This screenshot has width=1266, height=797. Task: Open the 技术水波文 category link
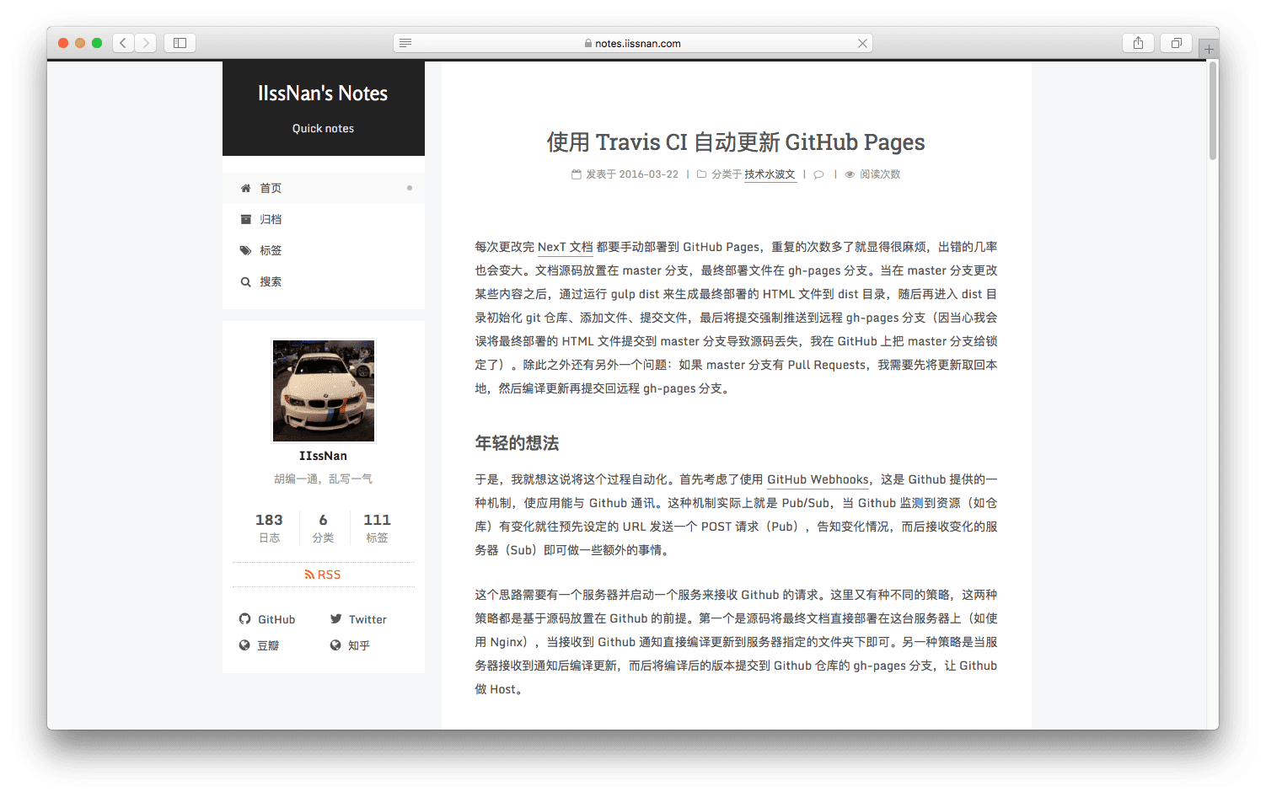[x=770, y=174]
